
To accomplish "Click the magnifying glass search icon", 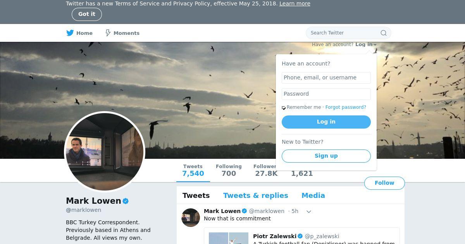I will (x=384, y=33).
